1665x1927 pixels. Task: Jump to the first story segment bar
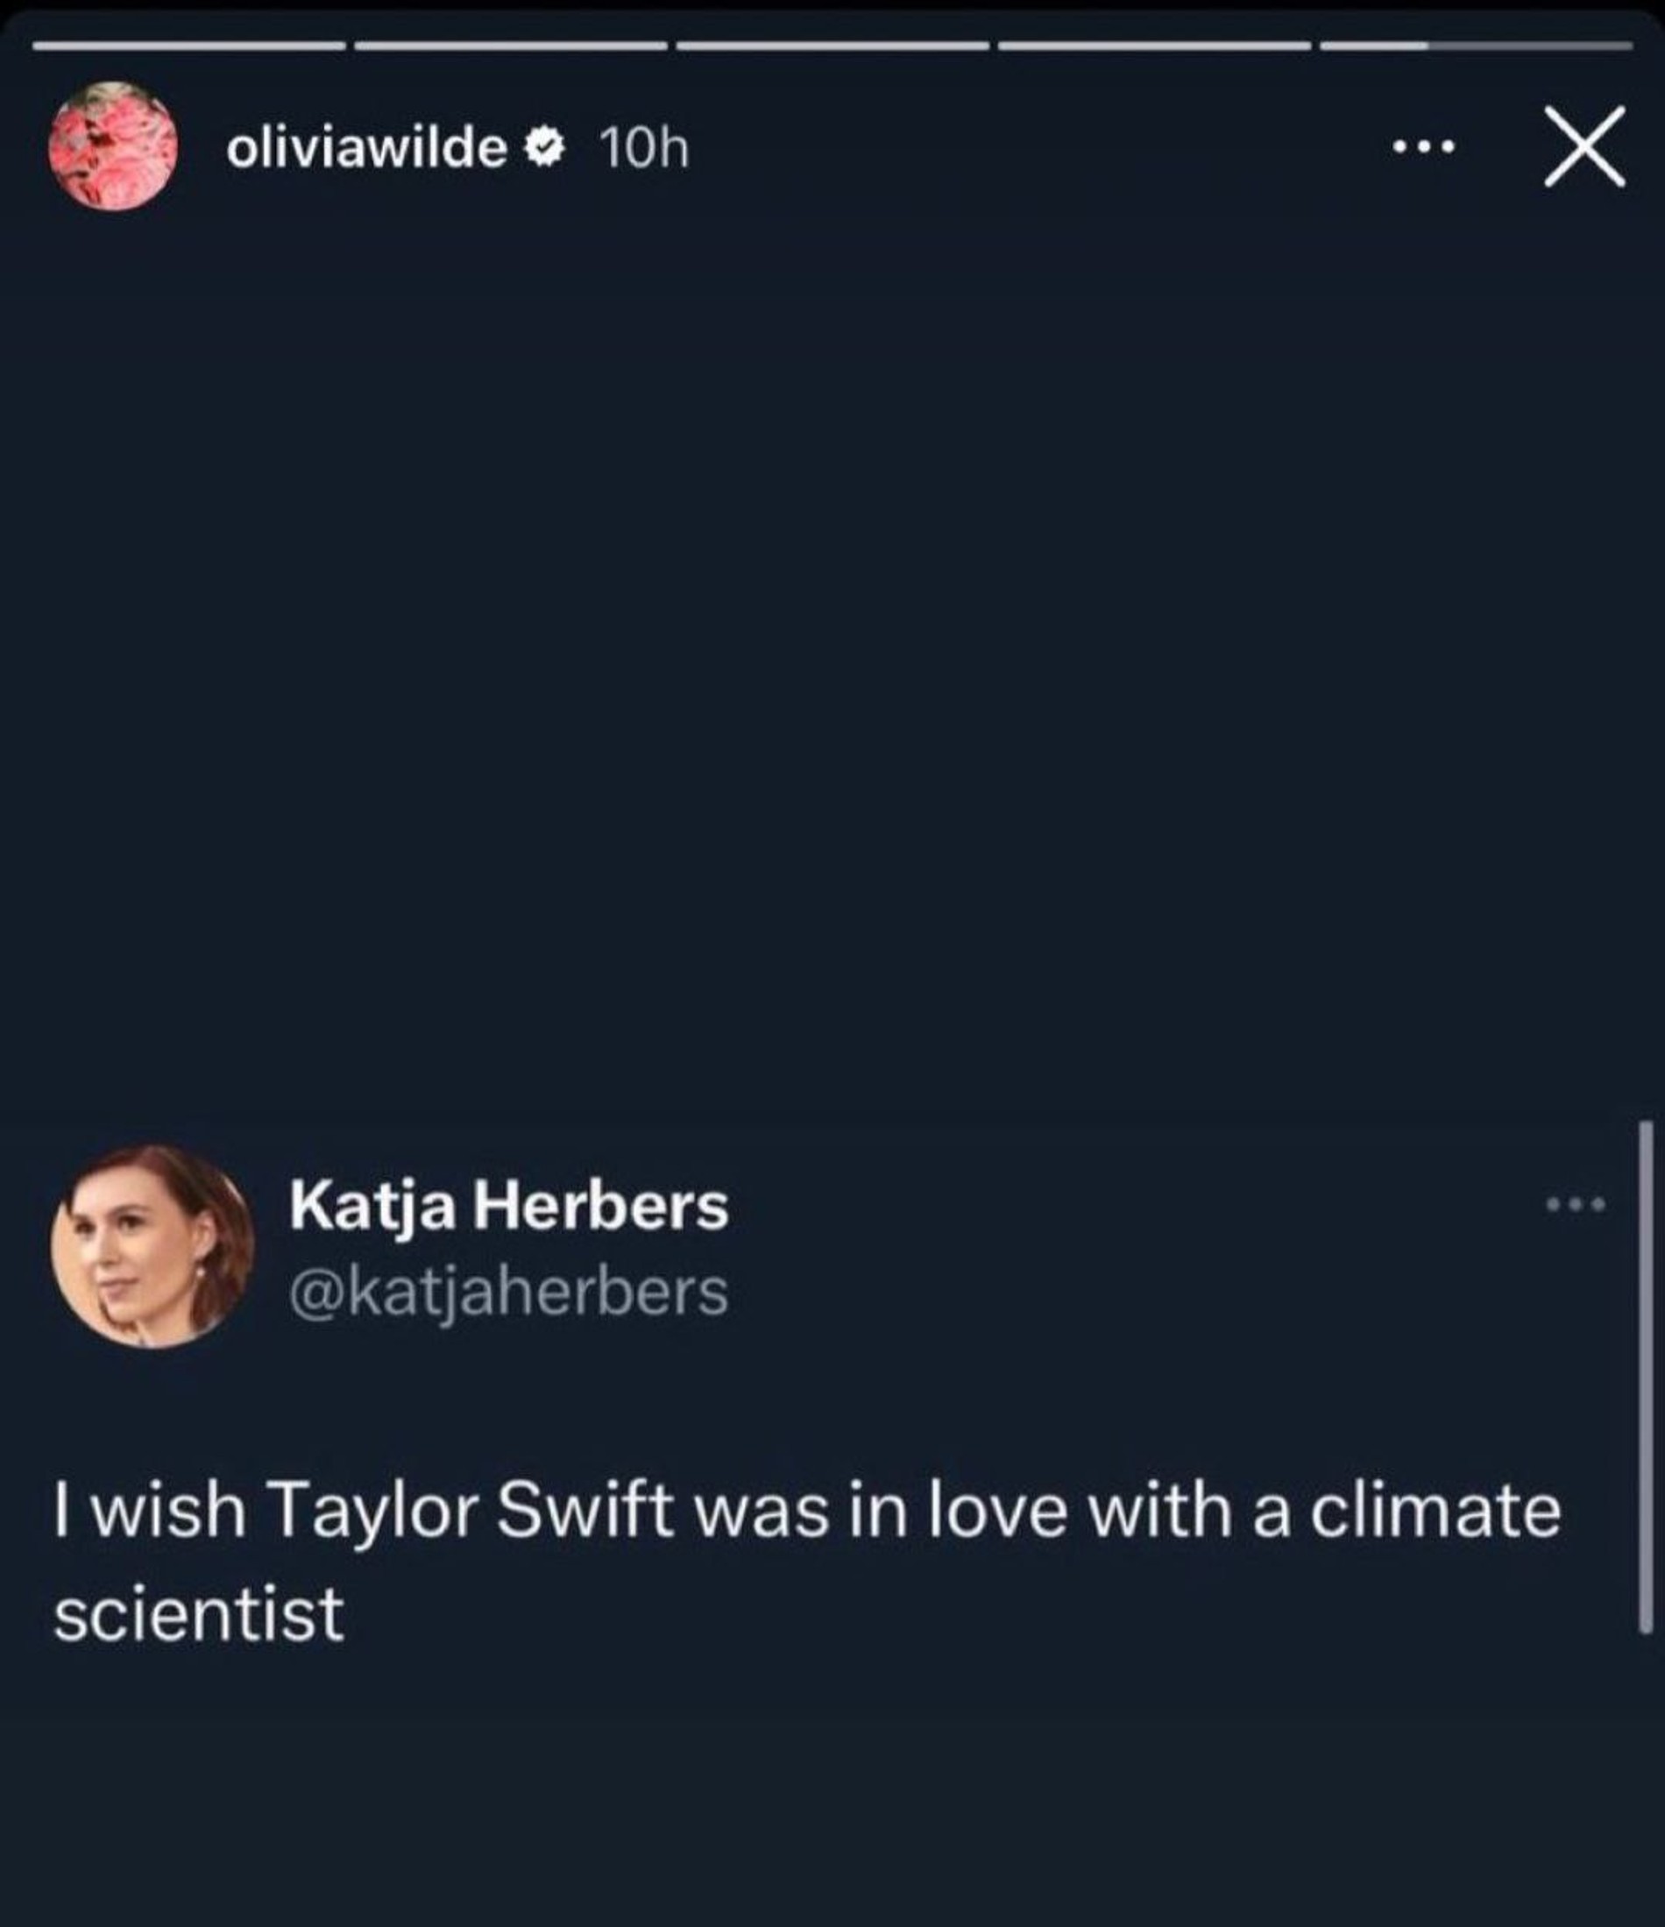pos(188,46)
